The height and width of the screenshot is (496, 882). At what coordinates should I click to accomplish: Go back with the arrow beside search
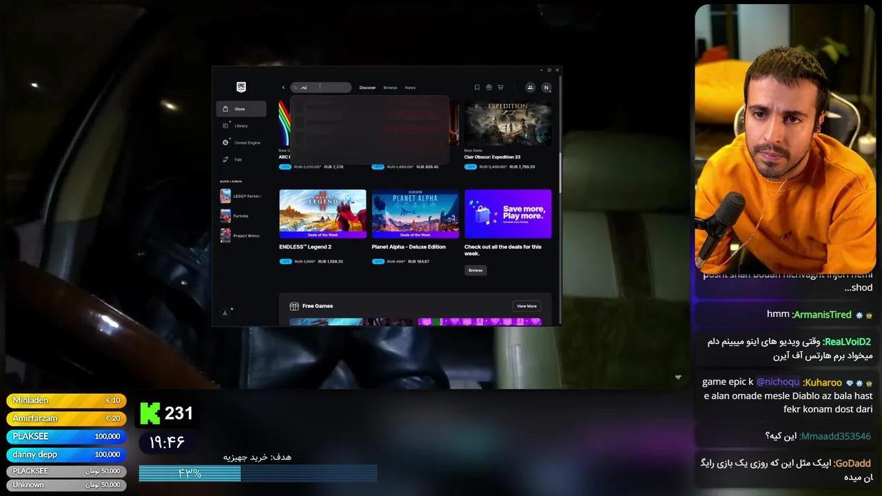tap(283, 87)
